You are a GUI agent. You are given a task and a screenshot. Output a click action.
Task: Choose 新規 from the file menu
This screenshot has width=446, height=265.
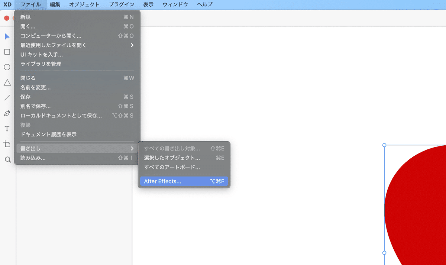pos(77,17)
